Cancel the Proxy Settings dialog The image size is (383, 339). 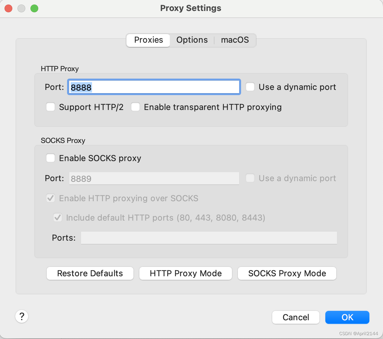pos(296,317)
